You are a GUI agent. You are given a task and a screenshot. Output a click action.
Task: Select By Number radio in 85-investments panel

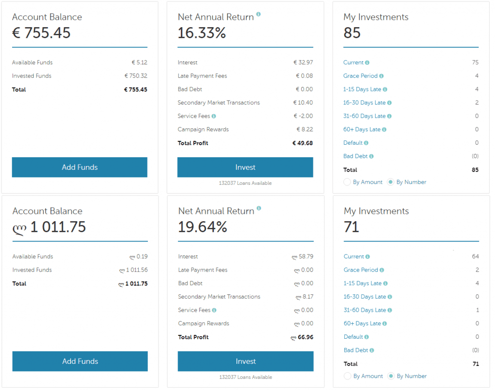[x=391, y=182]
